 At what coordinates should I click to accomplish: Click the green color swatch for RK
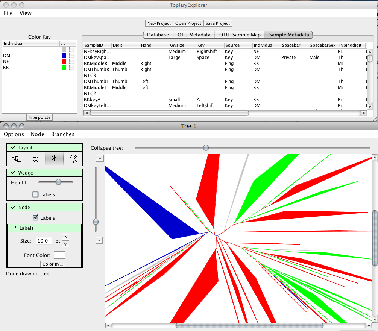[64, 67]
